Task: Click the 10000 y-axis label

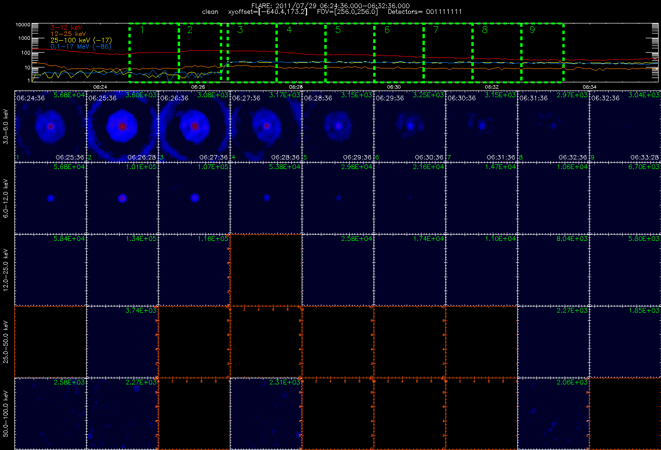Action: [x=23, y=24]
